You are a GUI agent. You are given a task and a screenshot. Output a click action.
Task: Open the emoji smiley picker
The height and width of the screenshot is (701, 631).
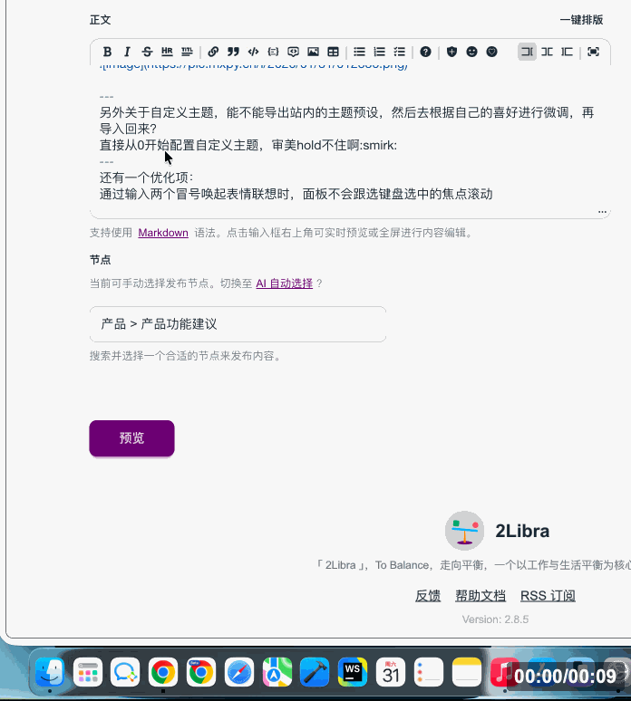click(471, 53)
